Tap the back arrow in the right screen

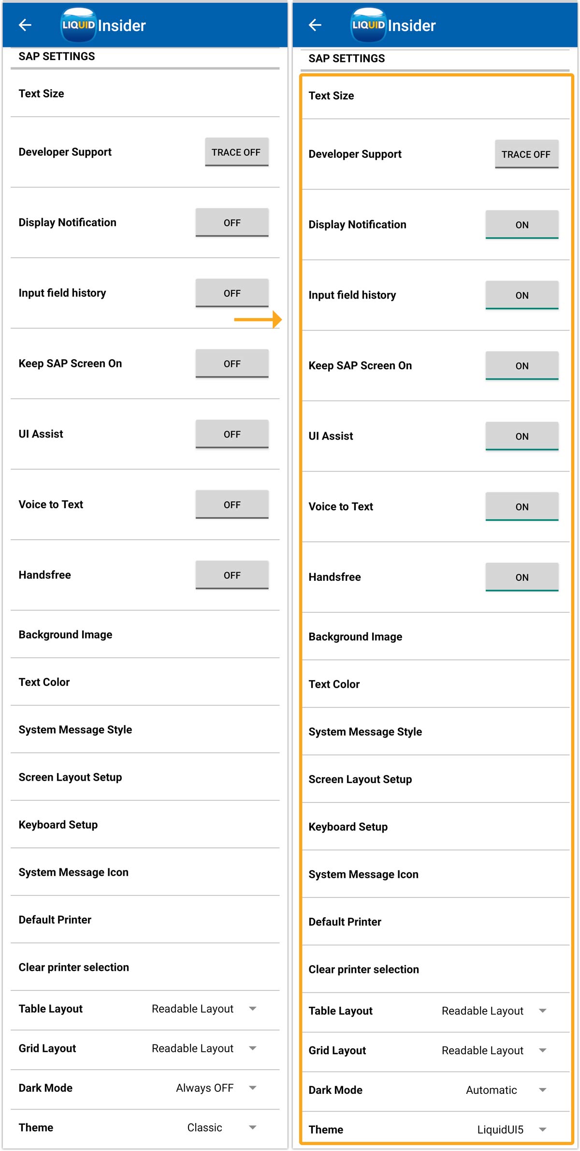[x=315, y=25]
